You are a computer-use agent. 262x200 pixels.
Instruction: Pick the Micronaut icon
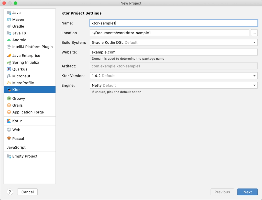9,76
